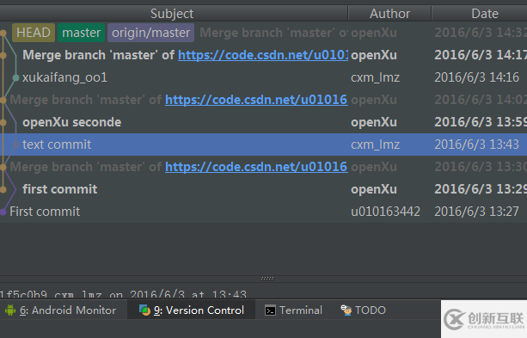Open csdn link in 13:30 merge commit
The image size is (527, 338).
click(256, 167)
